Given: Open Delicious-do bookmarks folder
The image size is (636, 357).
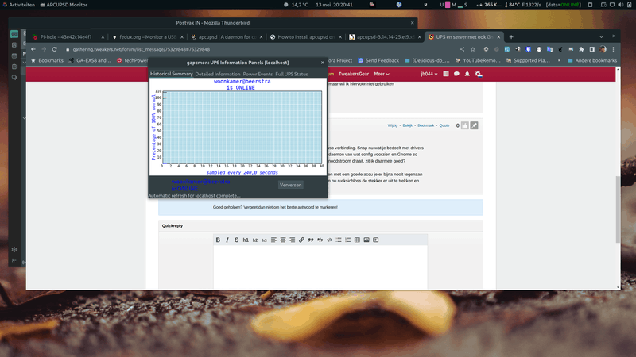Looking at the screenshot, I should (427, 61).
